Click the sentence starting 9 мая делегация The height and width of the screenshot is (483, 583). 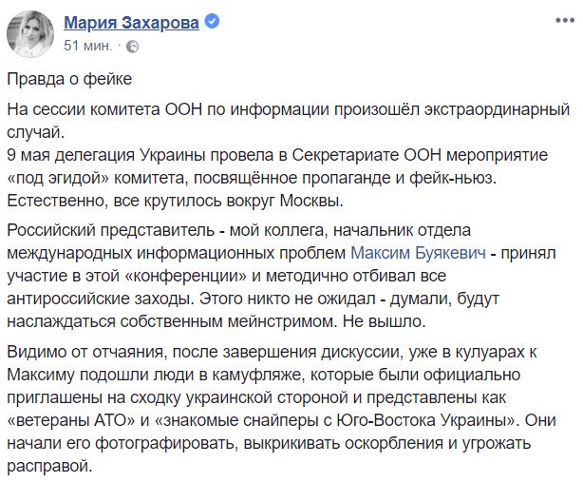coord(277,155)
